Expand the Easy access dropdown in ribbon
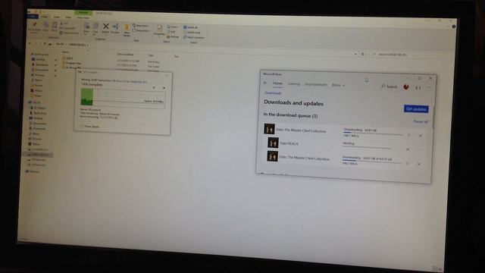This screenshot has width=485, height=273. click(x=142, y=30)
